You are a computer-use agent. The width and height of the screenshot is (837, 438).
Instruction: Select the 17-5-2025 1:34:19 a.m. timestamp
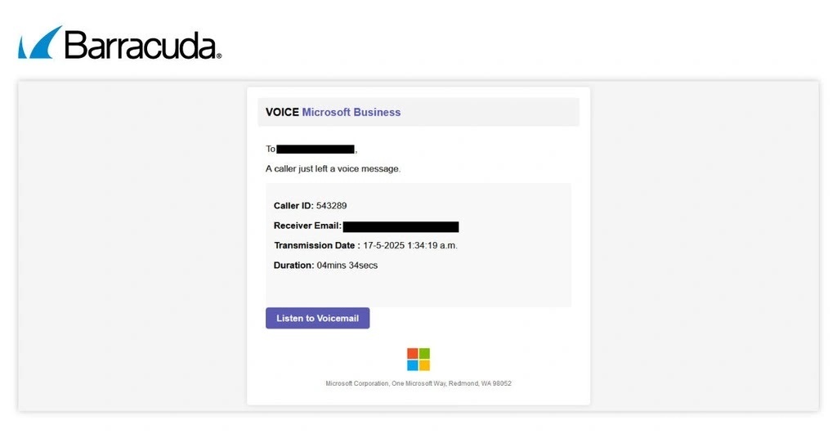(410, 245)
